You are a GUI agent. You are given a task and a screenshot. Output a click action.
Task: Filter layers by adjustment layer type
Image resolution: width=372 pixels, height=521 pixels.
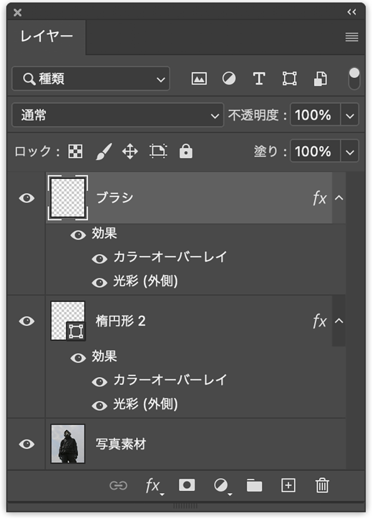(x=229, y=79)
